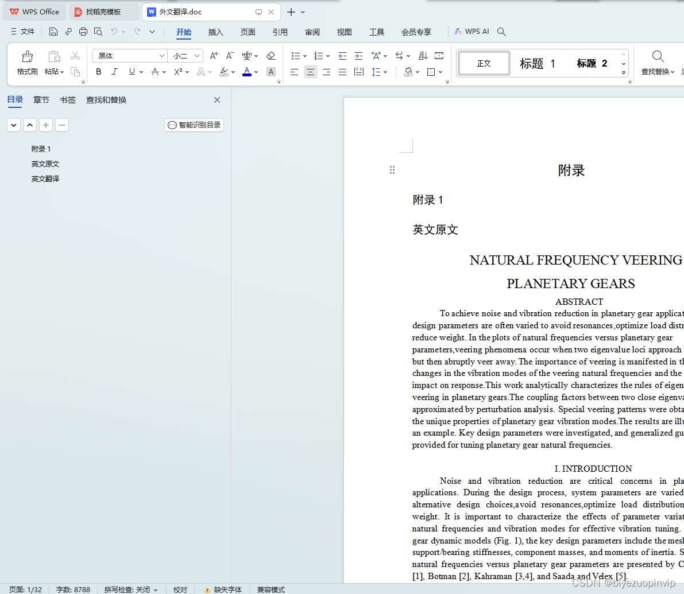The width and height of the screenshot is (684, 594).
Task: Click the new tab plus button
Action: pyautogui.click(x=291, y=12)
